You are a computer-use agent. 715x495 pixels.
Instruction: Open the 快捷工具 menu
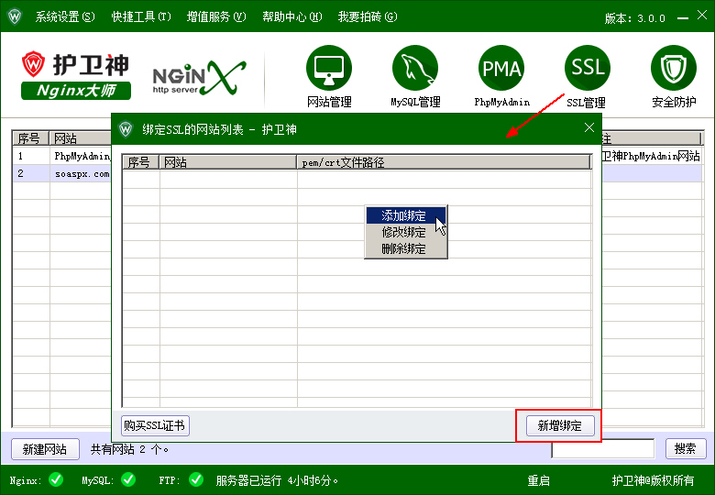[141, 16]
